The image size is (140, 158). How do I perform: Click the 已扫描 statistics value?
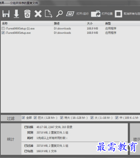pos(54,127)
